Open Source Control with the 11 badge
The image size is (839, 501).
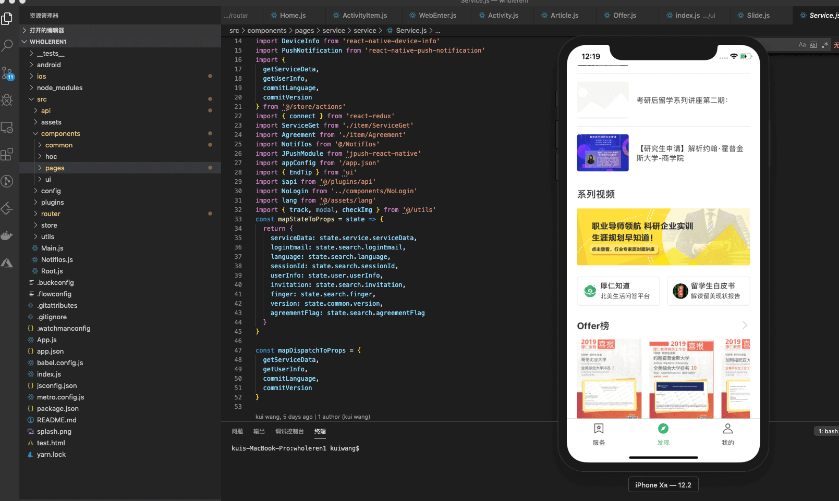point(7,73)
